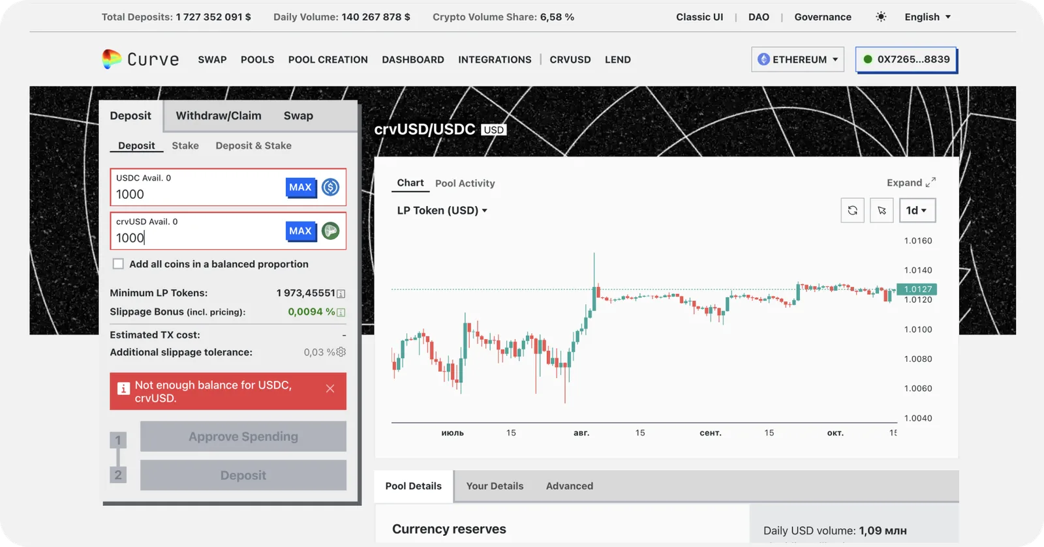Expand the chart to full view
Viewport: 1044px width, 547px height.
point(911,183)
